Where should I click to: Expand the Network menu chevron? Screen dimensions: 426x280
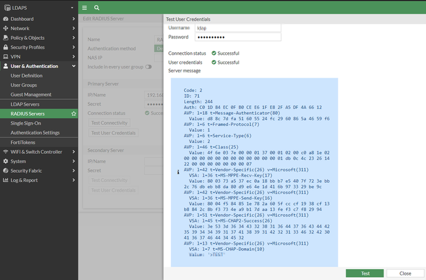tap(74, 28)
